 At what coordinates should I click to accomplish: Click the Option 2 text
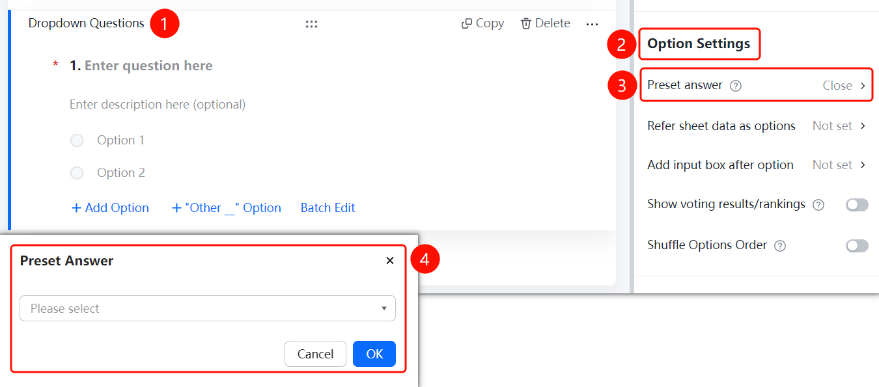121,173
